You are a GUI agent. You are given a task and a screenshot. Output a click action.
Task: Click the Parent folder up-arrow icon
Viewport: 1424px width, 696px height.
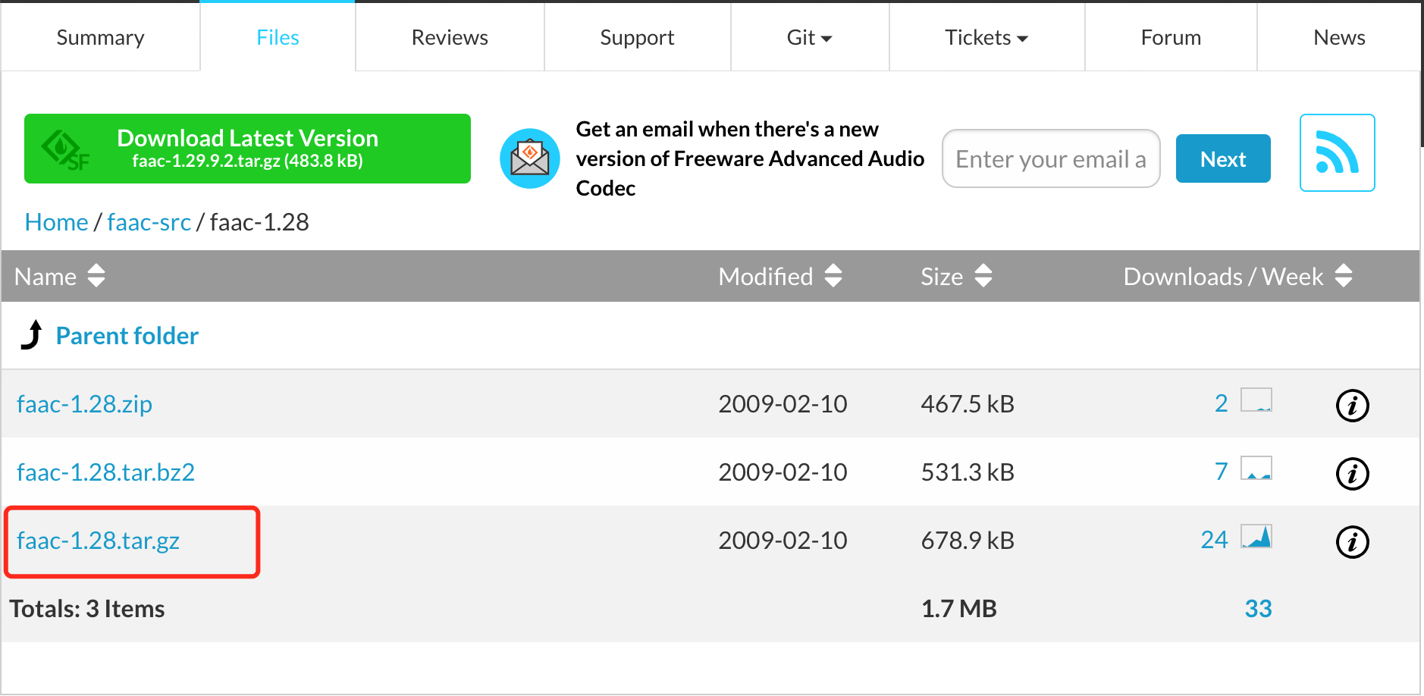pyautogui.click(x=32, y=335)
